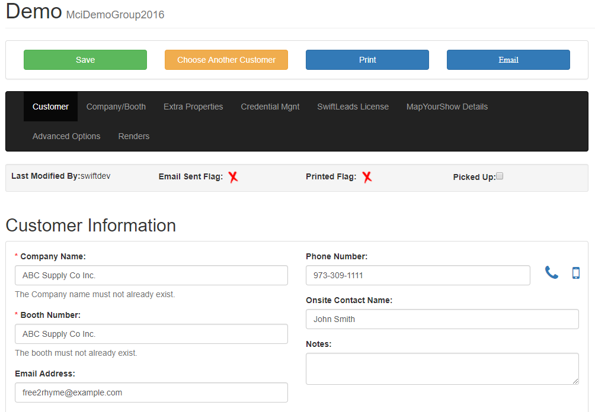Click the blue phone handset icon
Viewport: 595px width, 412px height.
pos(552,273)
